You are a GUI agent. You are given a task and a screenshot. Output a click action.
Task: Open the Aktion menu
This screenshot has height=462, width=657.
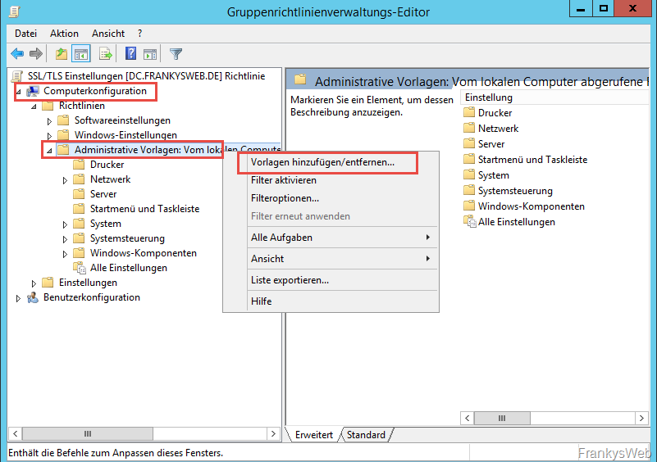click(64, 34)
